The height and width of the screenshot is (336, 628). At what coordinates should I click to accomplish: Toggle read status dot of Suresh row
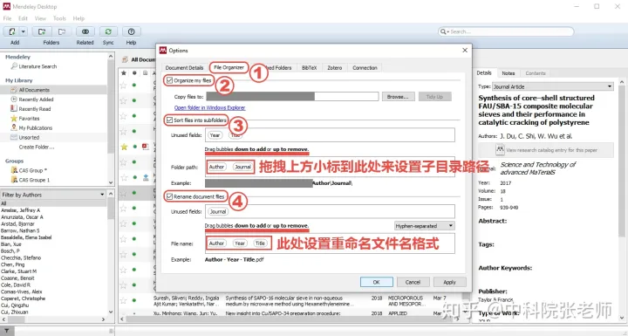point(134,300)
